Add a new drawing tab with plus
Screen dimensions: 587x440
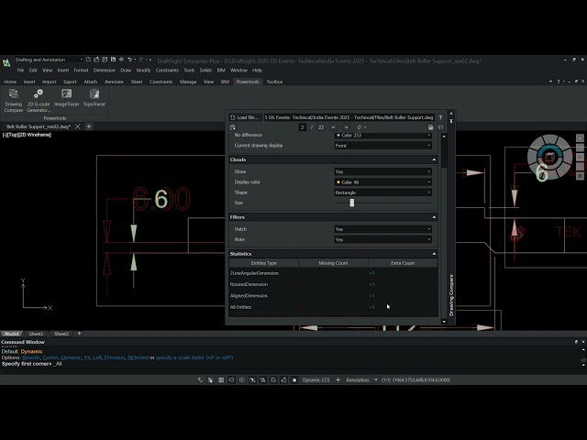tap(89, 126)
